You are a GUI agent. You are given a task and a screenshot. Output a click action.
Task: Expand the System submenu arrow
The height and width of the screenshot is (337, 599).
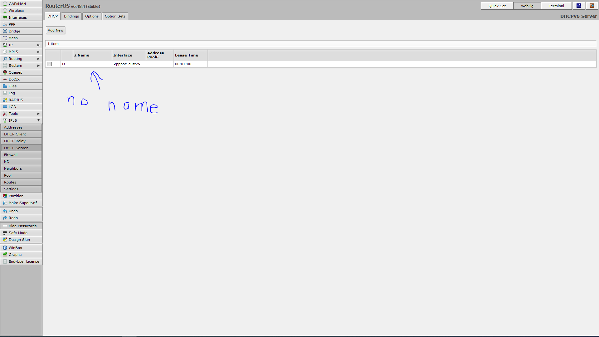click(x=38, y=66)
